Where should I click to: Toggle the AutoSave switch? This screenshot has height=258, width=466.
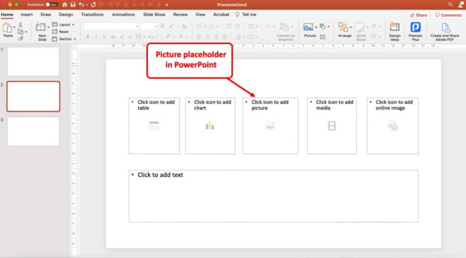tap(51, 5)
